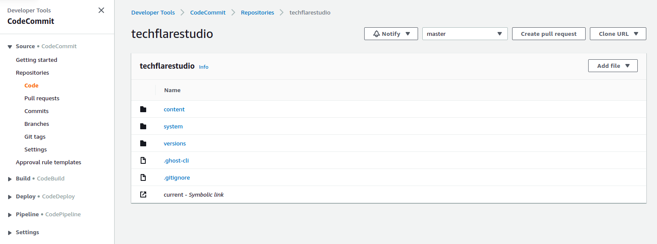Click CodeCommit breadcrumb link
The height and width of the screenshot is (244, 657).
(x=208, y=12)
